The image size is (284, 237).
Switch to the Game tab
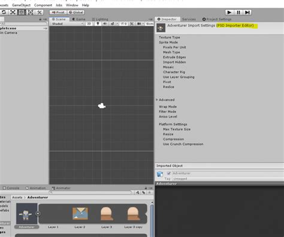click(x=78, y=19)
